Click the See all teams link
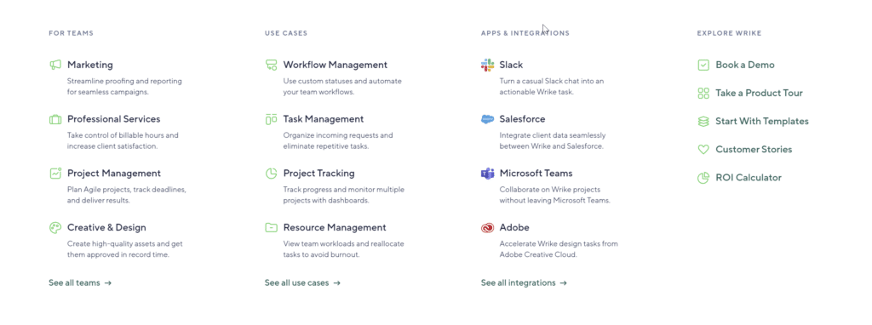This screenshot has height=325, width=872. (80, 283)
